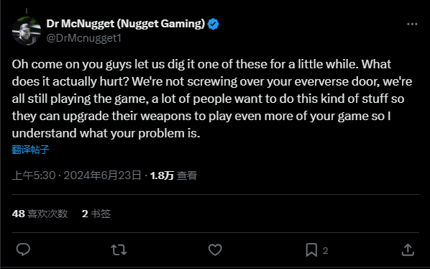Click the repost arrows icon

[119, 250]
